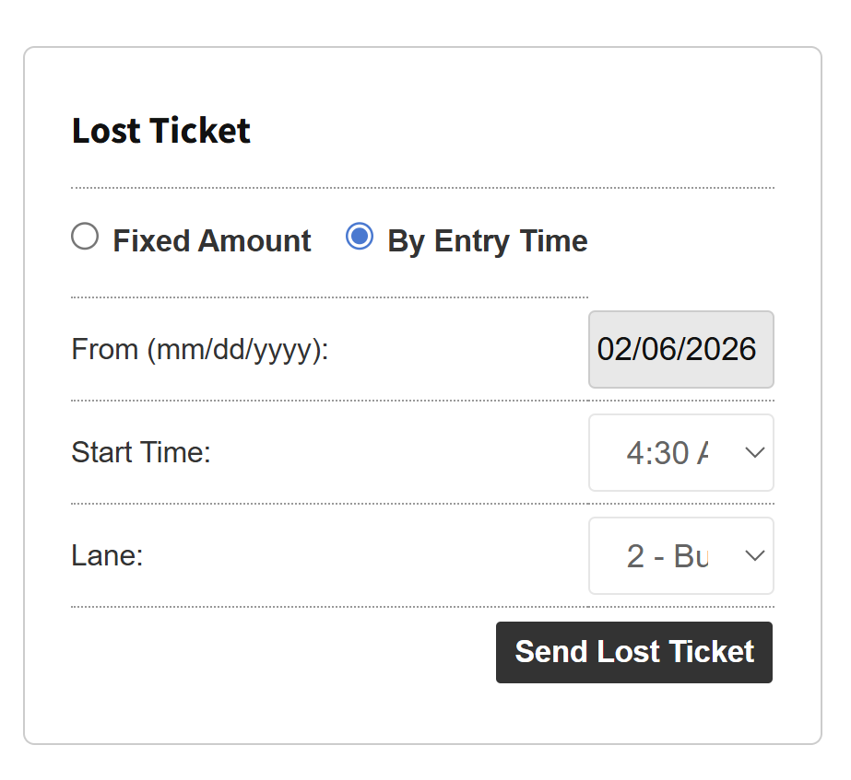
Task: Click the 4:30 value in Start Time
Action: (657, 453)
